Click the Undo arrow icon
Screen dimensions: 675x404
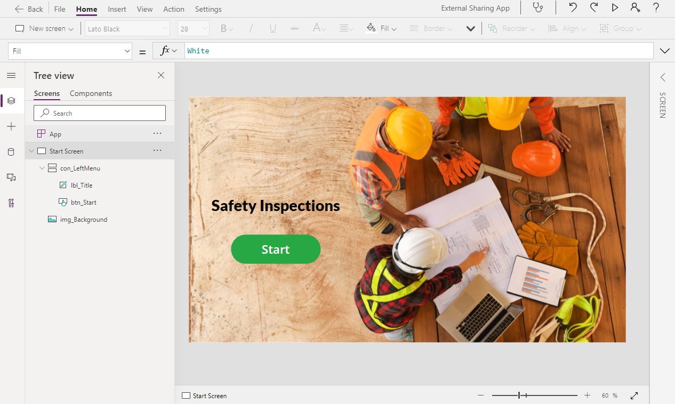pos(573,8)
